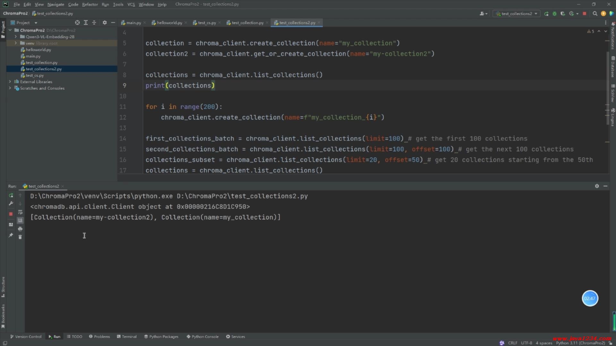Expand External Libraries tree node

[10, 82]
